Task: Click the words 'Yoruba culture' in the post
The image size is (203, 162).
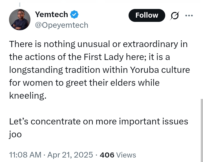Action: click(x=160, y=70)
